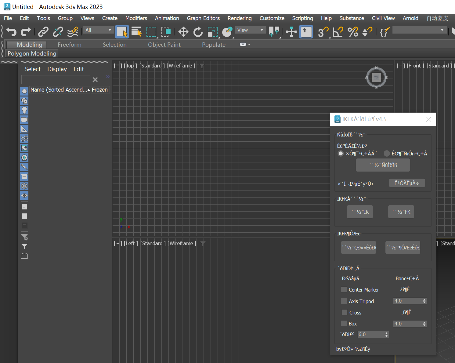Activate the Select and Rotate tool

pos(198,32)
